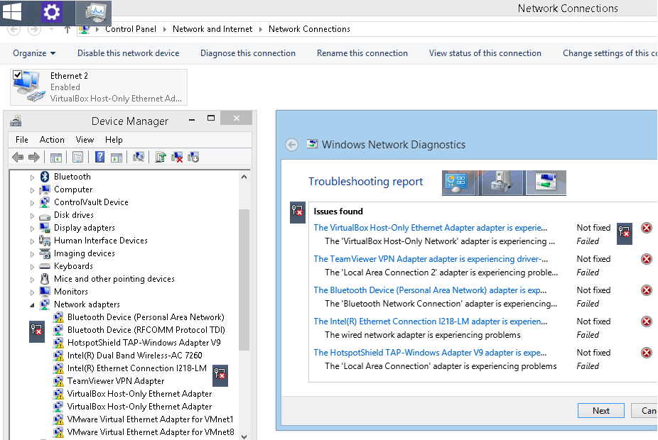Open the Organize dropdown

click(x=34, y=53)
